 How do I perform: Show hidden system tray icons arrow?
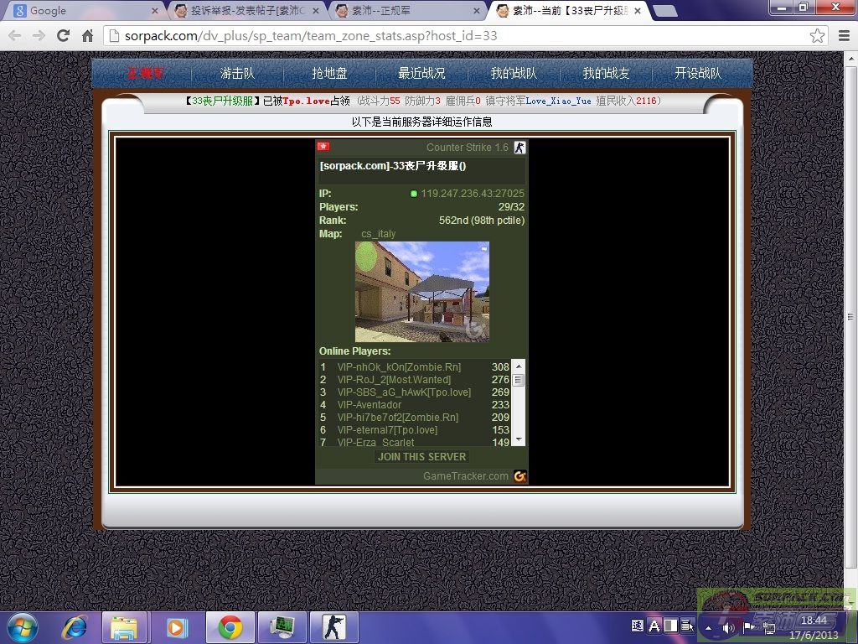point(709,627)
